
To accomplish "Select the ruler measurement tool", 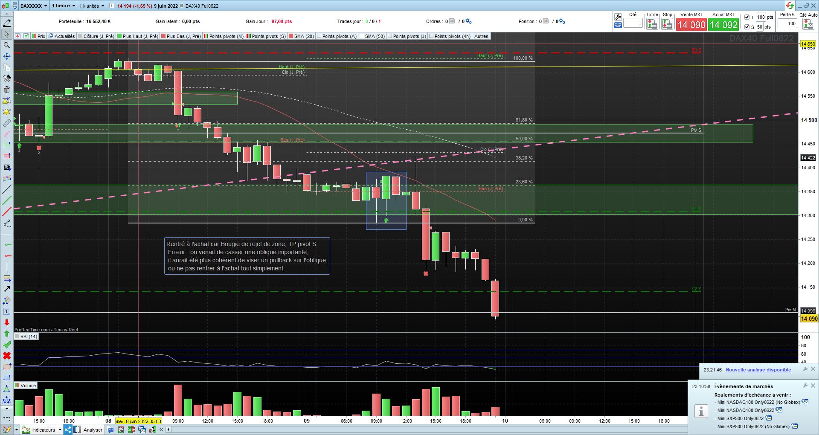I will 6,123.
